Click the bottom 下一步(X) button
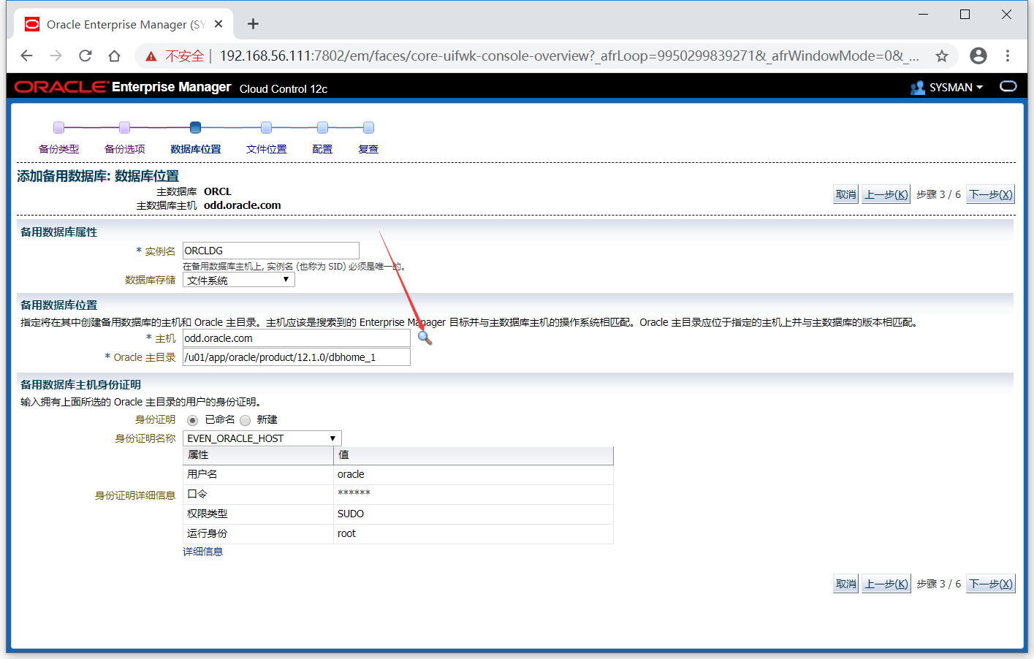Image resolution: width=1034 pixels, height=659 pixels. (x=991, y=584)
